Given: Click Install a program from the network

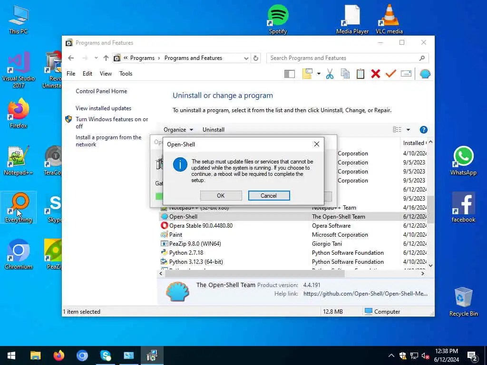Looking at the screenshot, I should pos(108,141).
